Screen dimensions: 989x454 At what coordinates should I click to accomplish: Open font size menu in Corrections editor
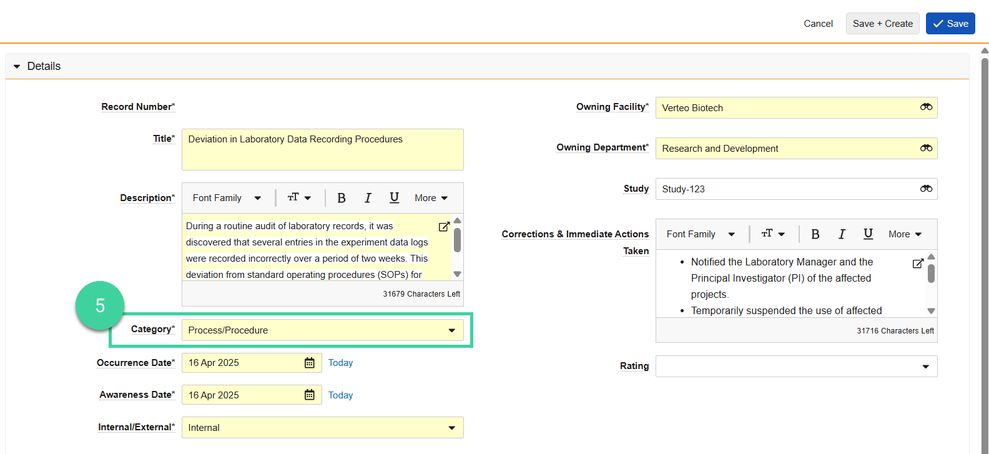click(x=773, y=234)
